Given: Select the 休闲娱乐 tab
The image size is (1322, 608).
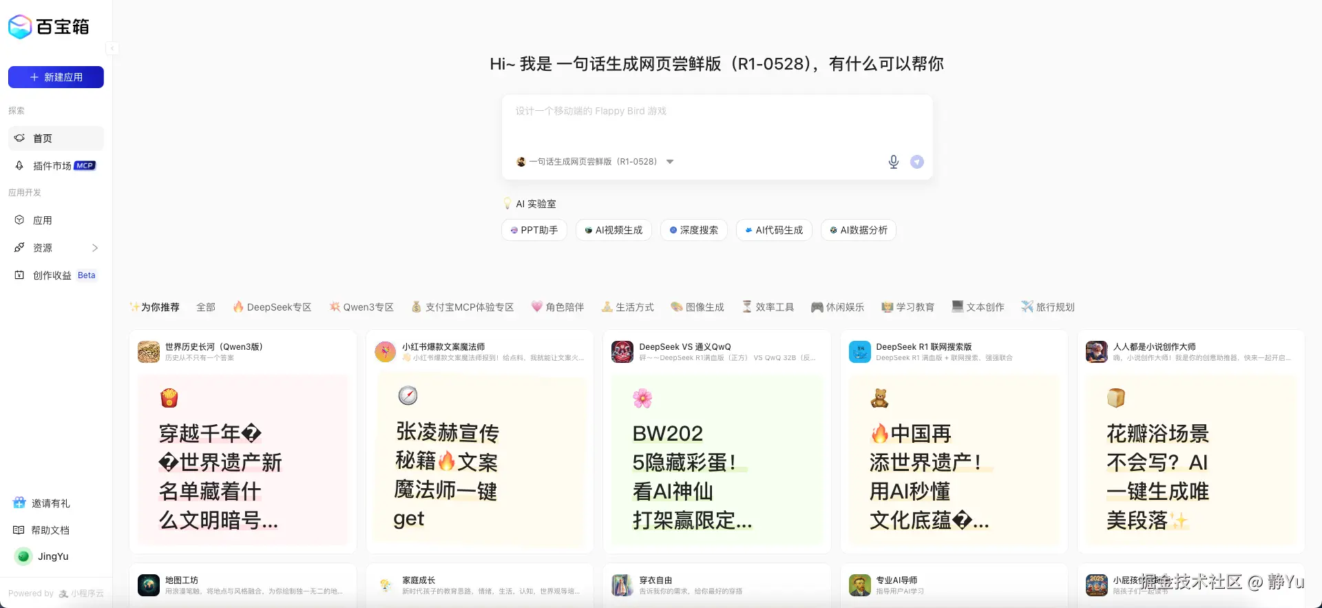Looking at the screenshot, I should click(x=837, y=307).
